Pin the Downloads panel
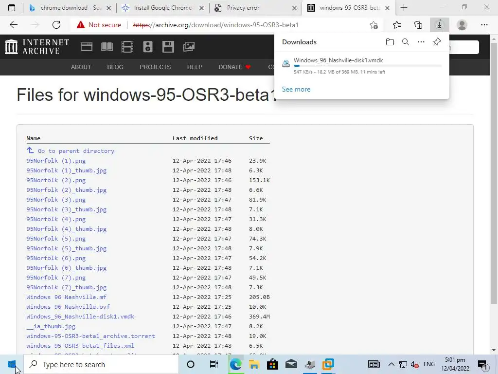Viewport: 498px width, 374px height. click(x=437, y=42)
